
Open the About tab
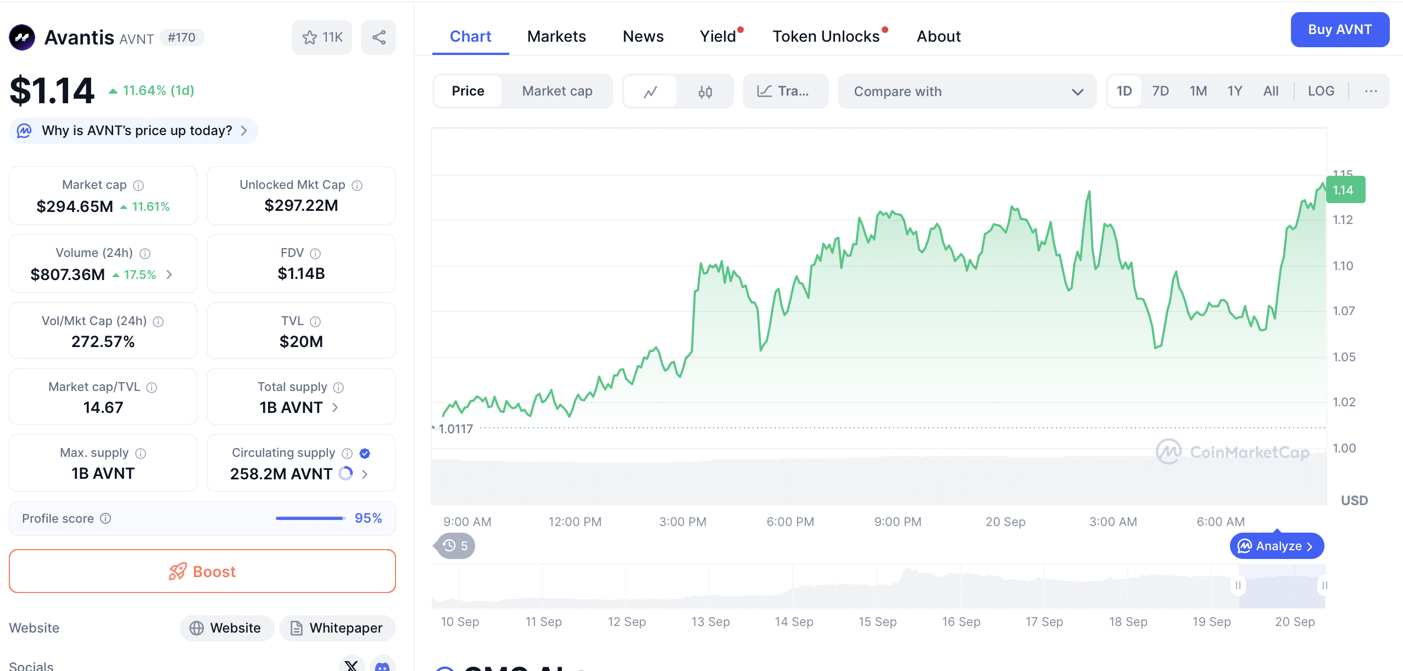click(x=939, y=36)
